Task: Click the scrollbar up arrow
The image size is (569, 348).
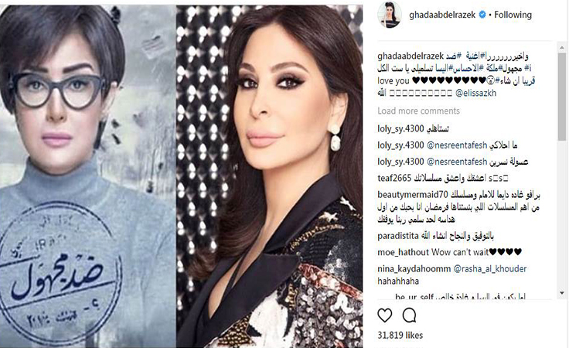Action: click(562, 47)
